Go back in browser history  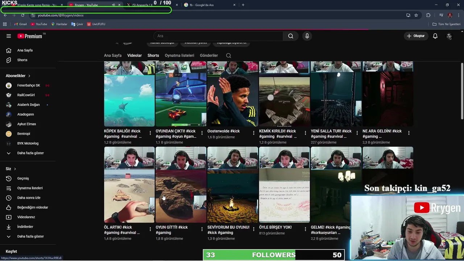coord(5,15)
